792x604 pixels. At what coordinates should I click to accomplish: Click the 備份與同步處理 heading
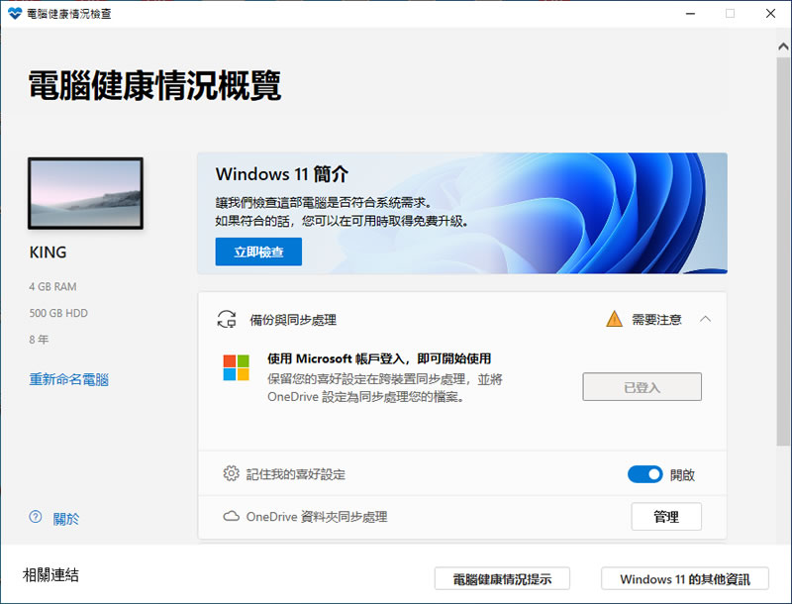click(x=293, y=320)
